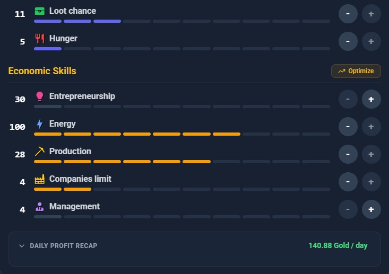Increase Hunger skill with plus button
The width and height of the screenshot is (389, 274).
point(371,41)
